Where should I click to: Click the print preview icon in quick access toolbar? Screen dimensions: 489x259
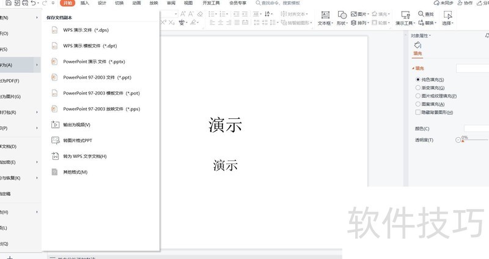coord(25,3)
